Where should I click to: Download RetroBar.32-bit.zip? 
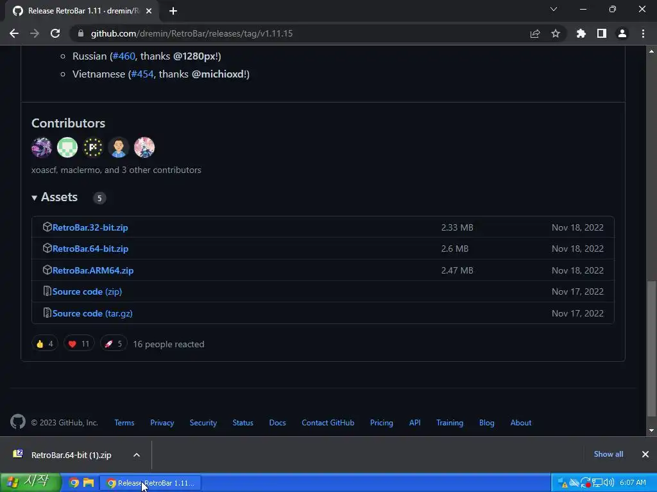click(x=90, y=227)
